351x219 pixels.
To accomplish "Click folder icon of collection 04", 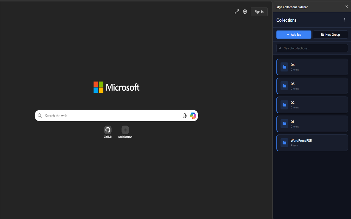I will click(284, 67).
